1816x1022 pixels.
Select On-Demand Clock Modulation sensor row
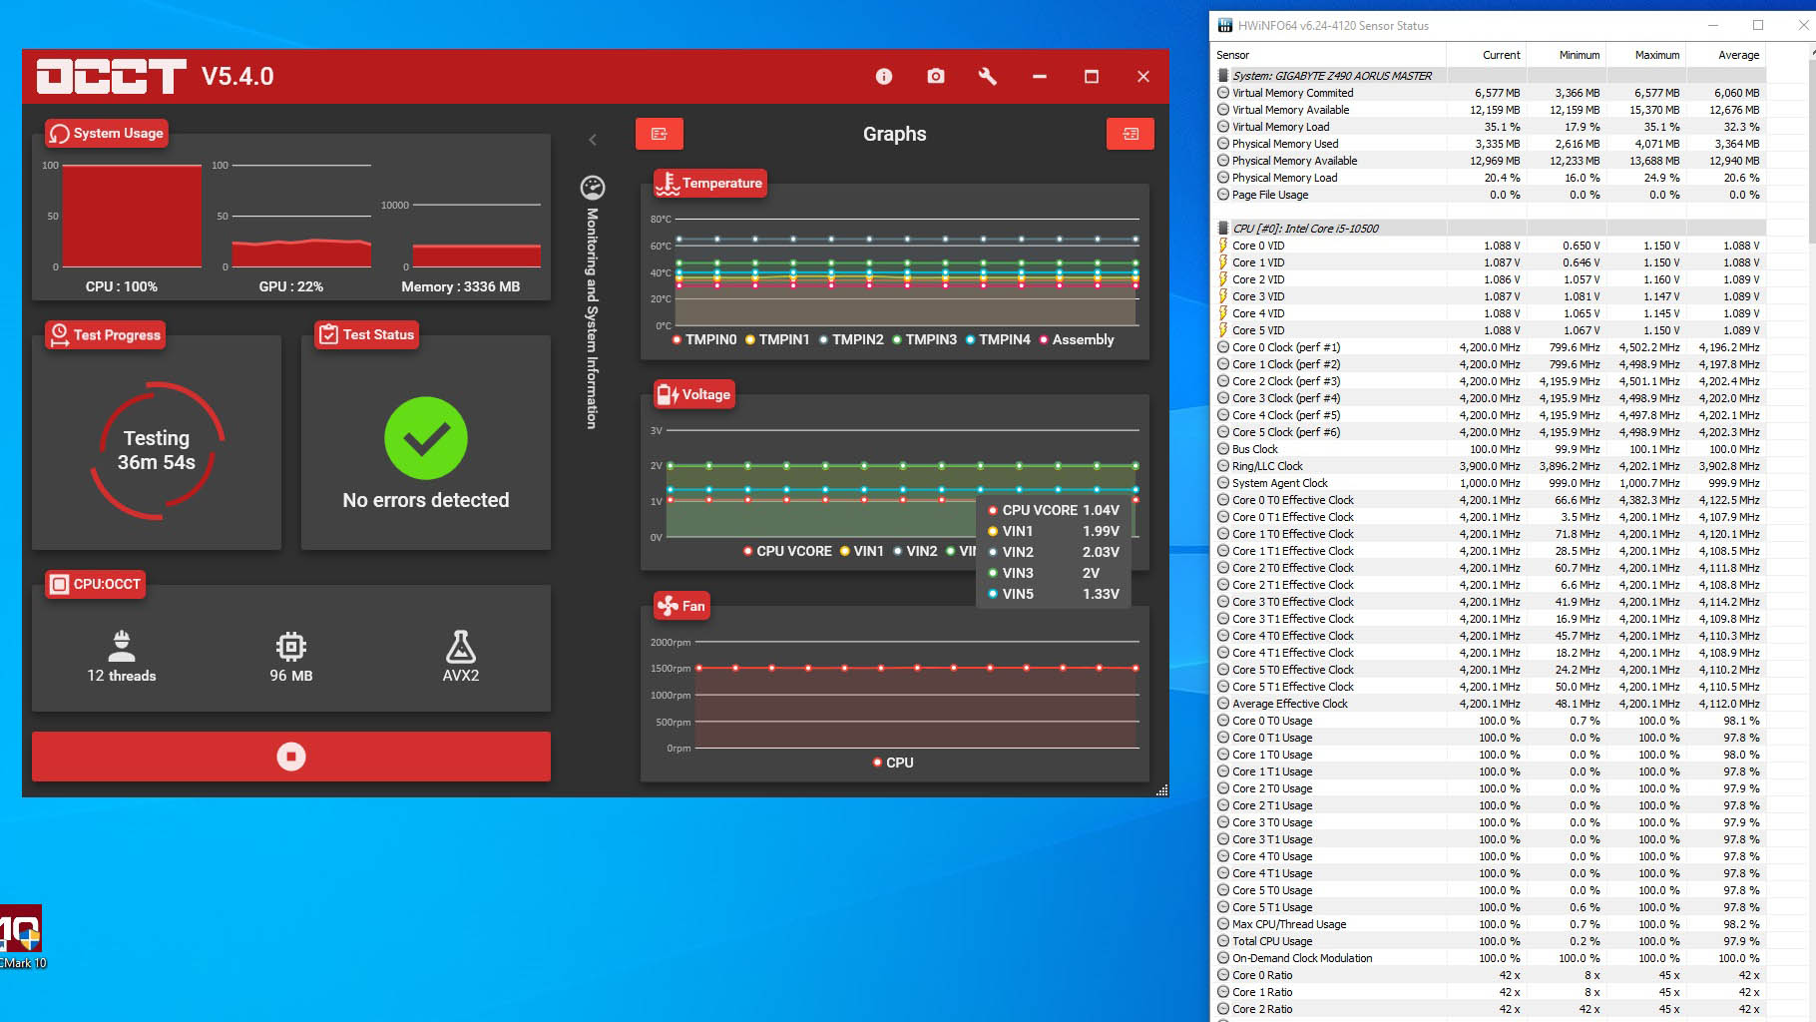point(1488,958)
